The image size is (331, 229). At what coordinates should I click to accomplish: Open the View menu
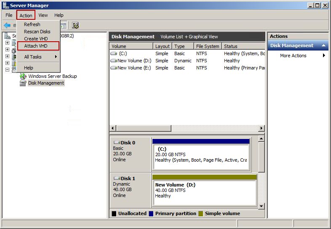coord(43,15)
